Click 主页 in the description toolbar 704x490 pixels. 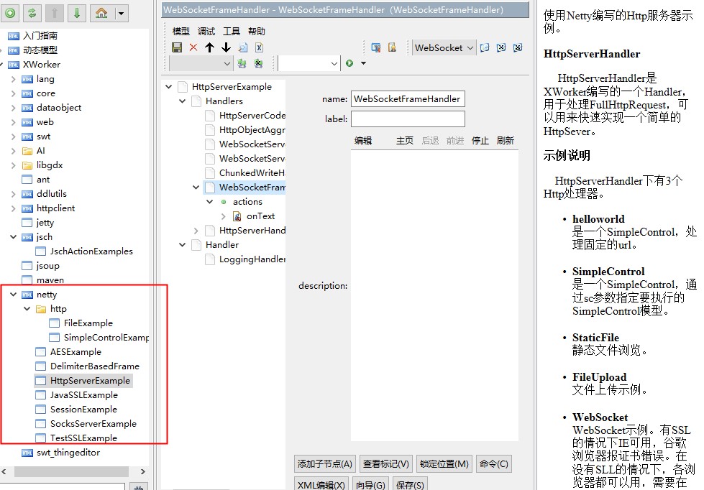click(405, 140)
